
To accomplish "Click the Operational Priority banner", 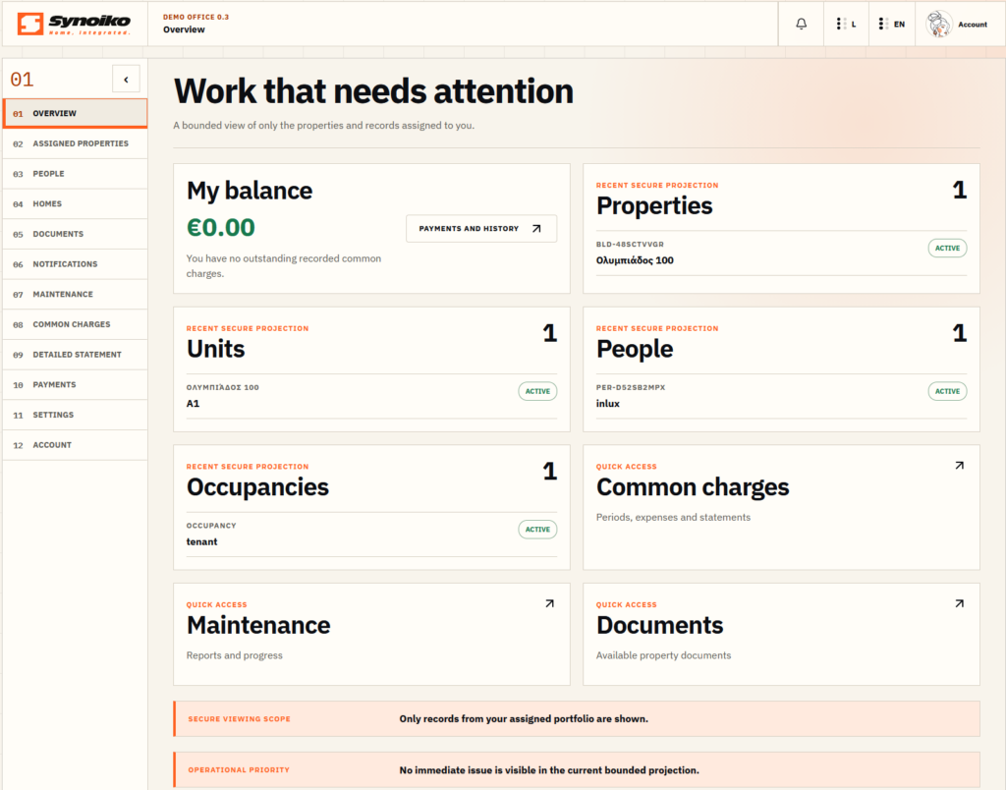I will click(576, 770).
